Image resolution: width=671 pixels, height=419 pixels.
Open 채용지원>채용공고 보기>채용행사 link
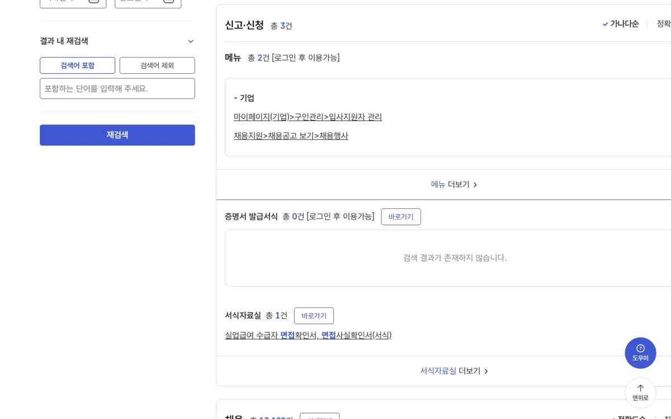point(291,136)
